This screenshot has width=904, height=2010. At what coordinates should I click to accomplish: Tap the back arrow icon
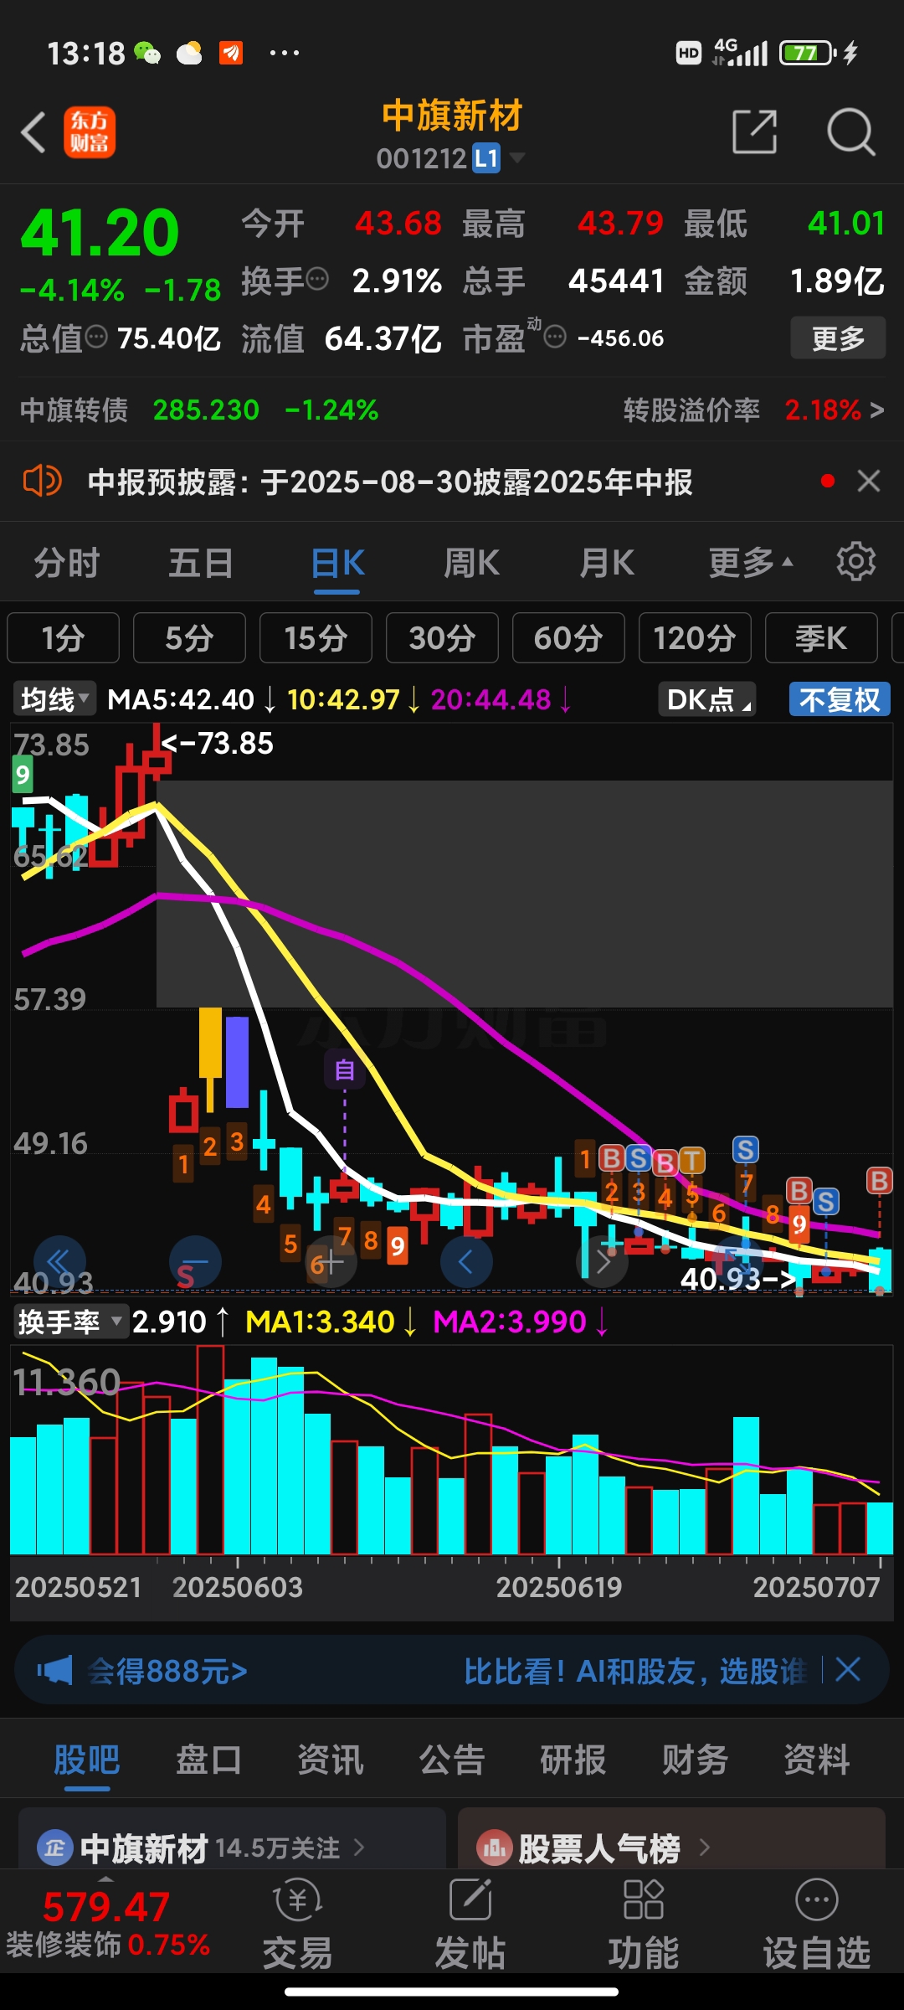pos(33,132)
